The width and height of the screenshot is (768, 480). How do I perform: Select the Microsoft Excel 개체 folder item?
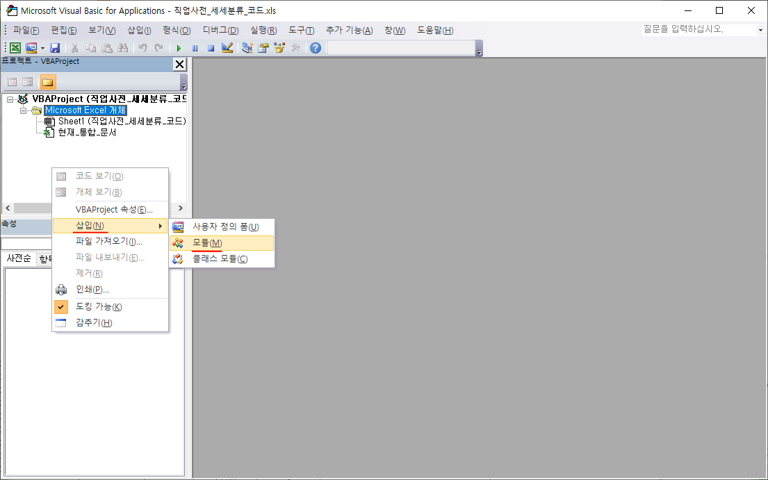pos(85,110)
